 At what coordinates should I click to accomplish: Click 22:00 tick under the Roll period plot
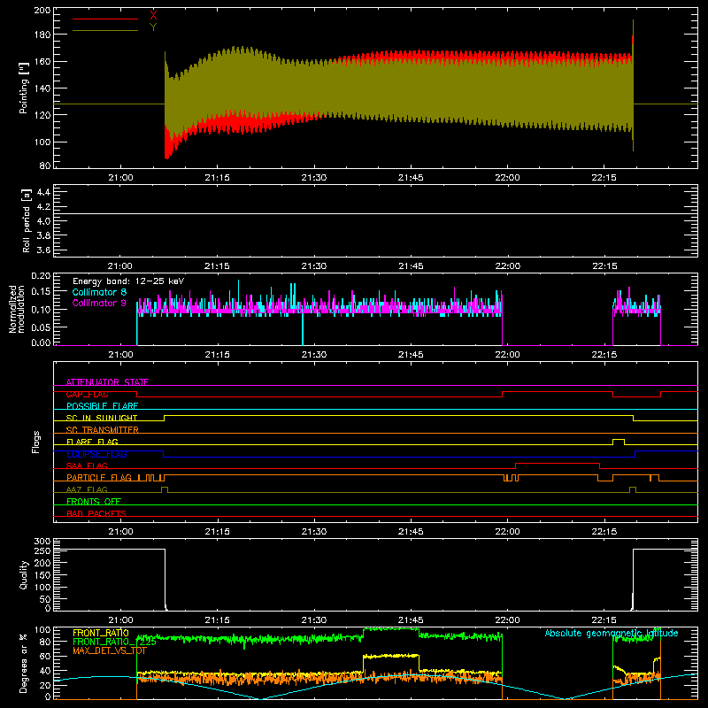pyautogui.click(x=507, y=266)
